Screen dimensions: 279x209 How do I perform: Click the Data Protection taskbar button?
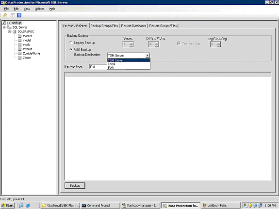181,206
